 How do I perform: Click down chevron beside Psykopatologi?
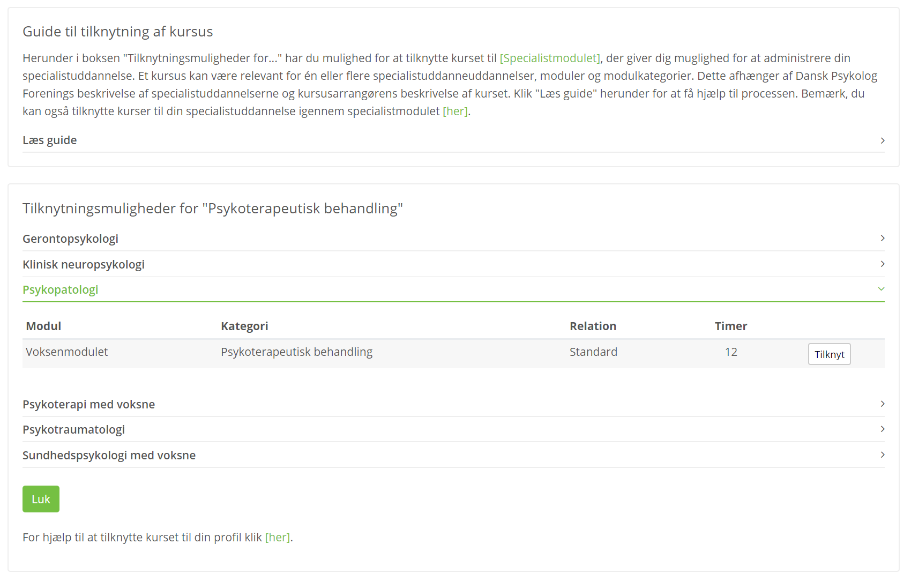point(881,289)
